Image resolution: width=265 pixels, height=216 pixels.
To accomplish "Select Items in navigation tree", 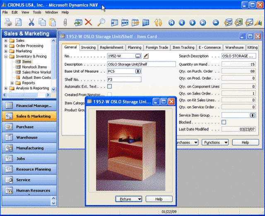I will click(26, 62).
